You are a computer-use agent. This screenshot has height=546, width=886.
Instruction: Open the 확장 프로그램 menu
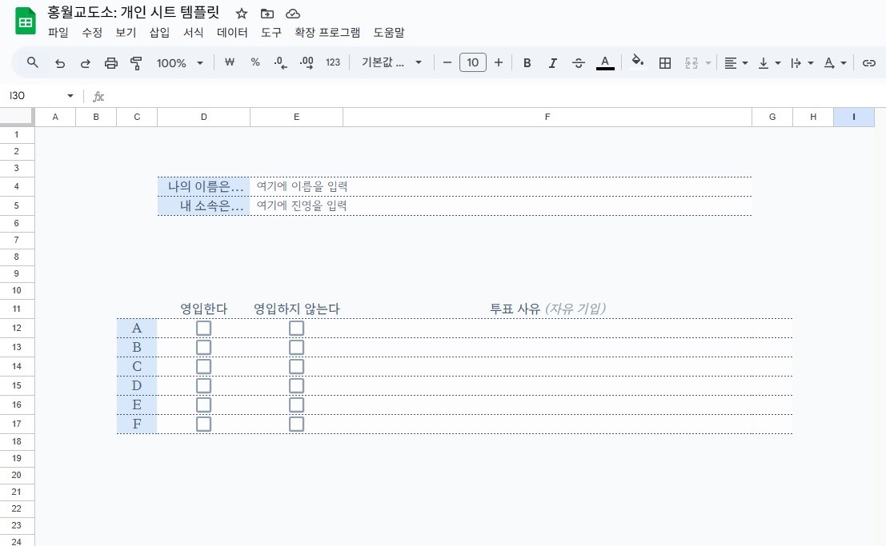[327, 33]
